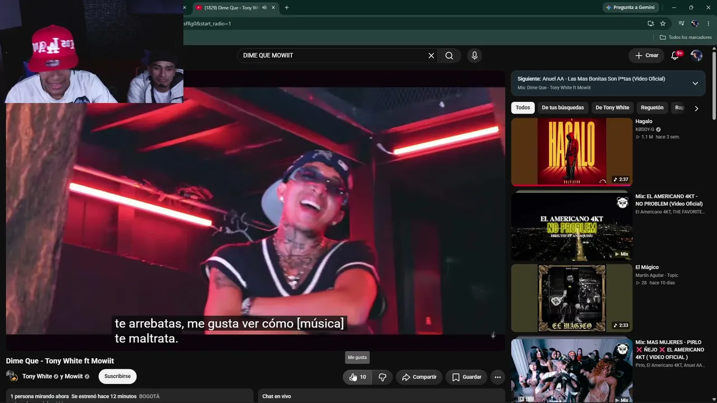Click the subtitle line 'te maltrata.'
The height and width of the screenshot is (403, 717).
(x=146, y=339)
